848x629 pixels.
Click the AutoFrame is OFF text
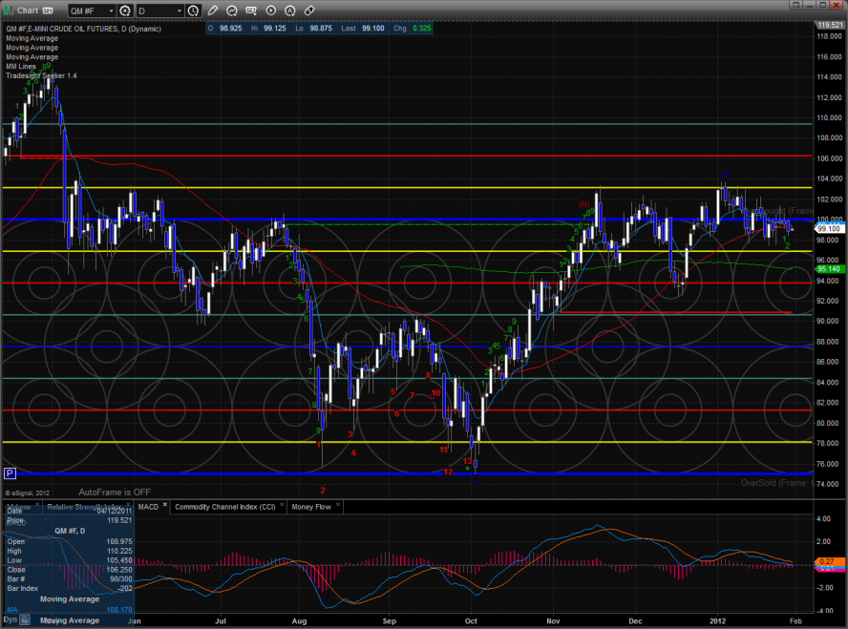click(x=115, y=493)
